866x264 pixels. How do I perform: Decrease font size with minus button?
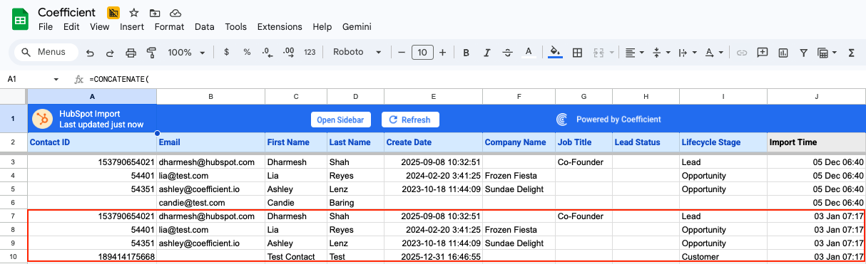402,53
